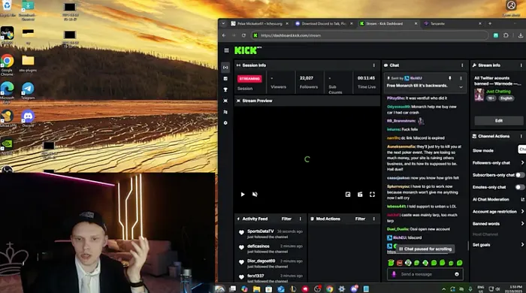Open Chrome from the taskbar
Screen dimensions: 526x293
click(x=329, y=288)
